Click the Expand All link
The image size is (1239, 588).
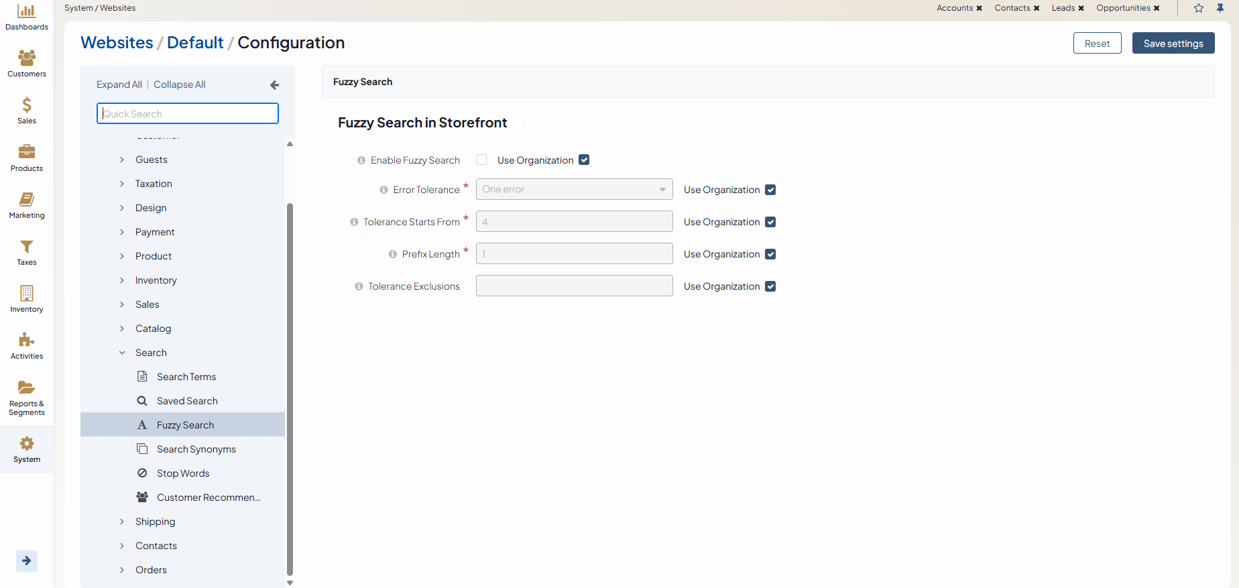pos(119,84)
